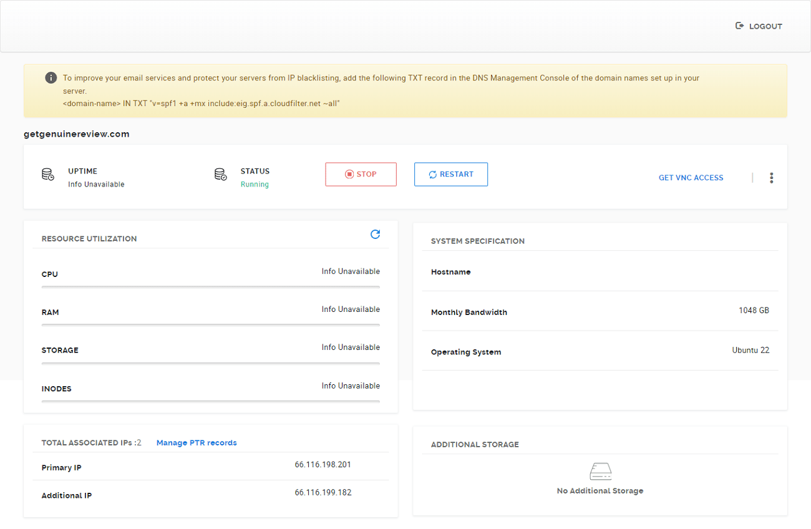The image size is (811, 529).
Task: Restart the server
Action: [x=451, y=175]
